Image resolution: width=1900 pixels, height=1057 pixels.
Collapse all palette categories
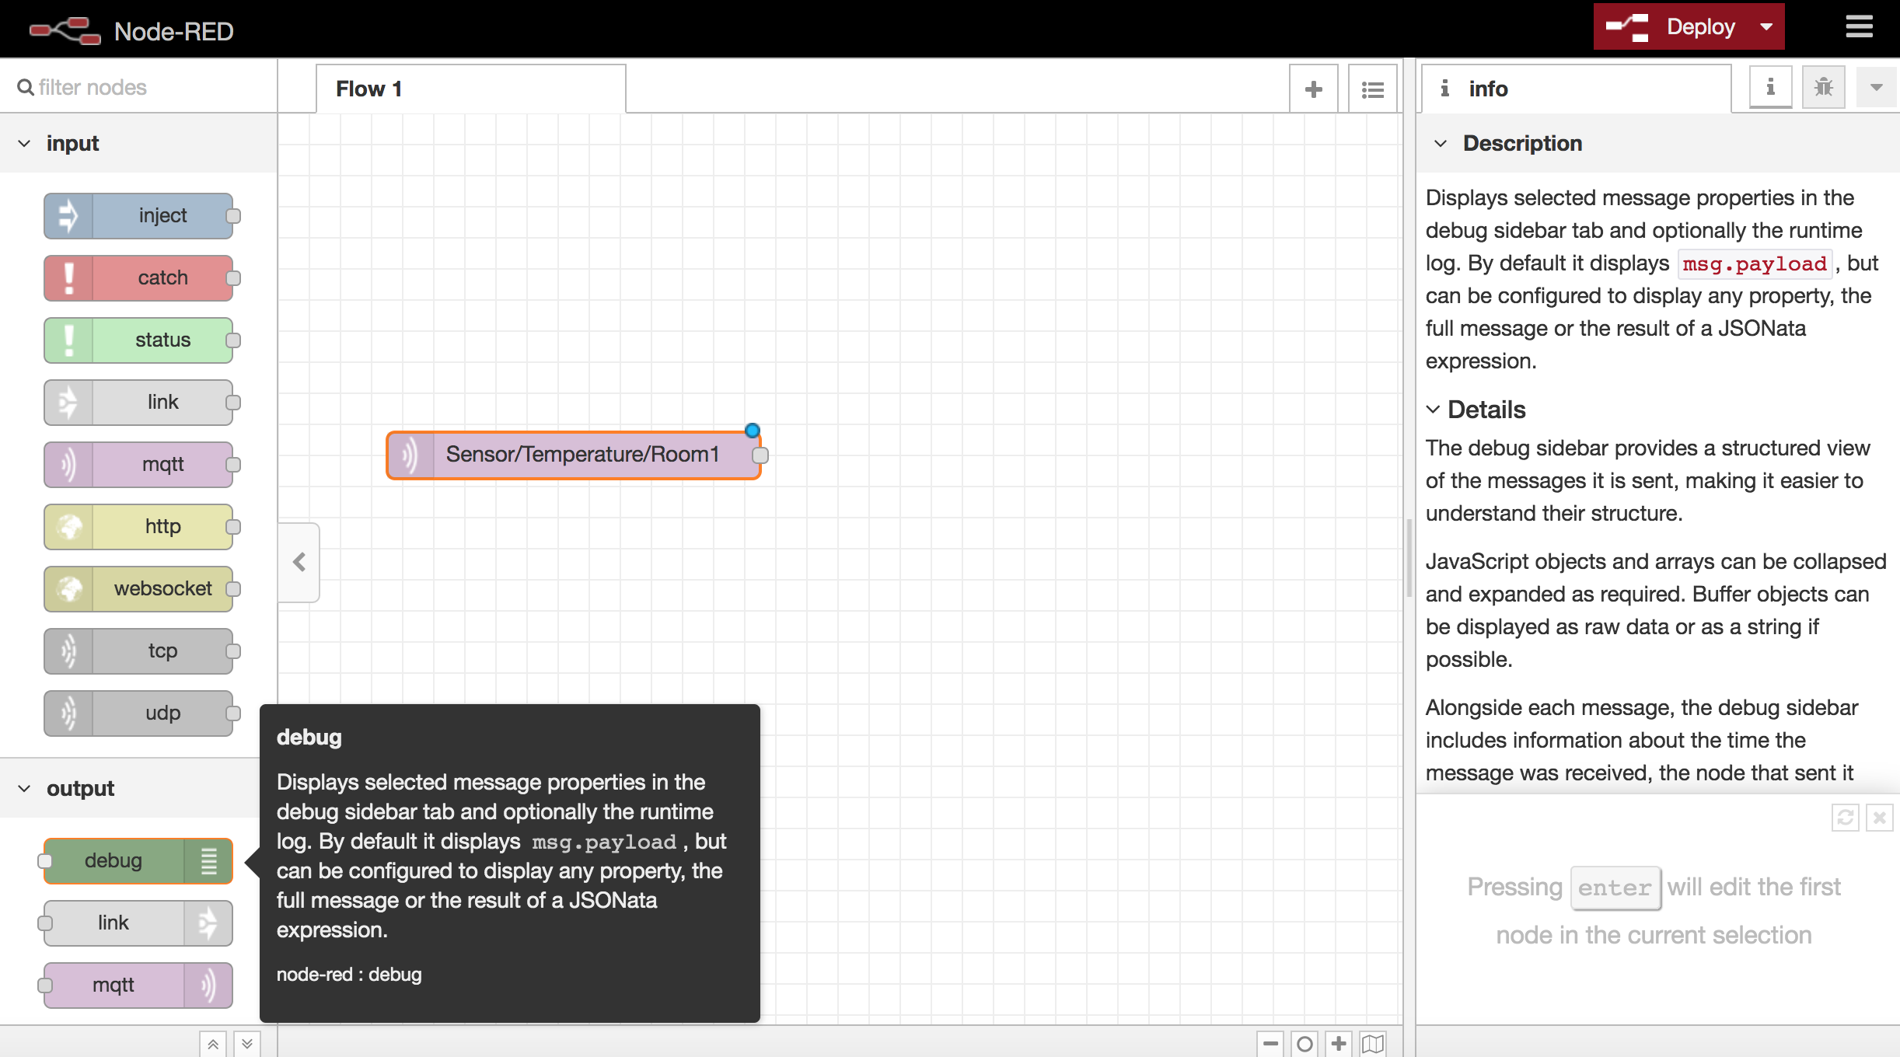(213, 1044)
